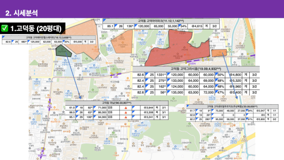Image resolution: width=284 pixels, height=160 pixels.
Task: Select the @5,000 cell
Action: (x=77, y=42)
